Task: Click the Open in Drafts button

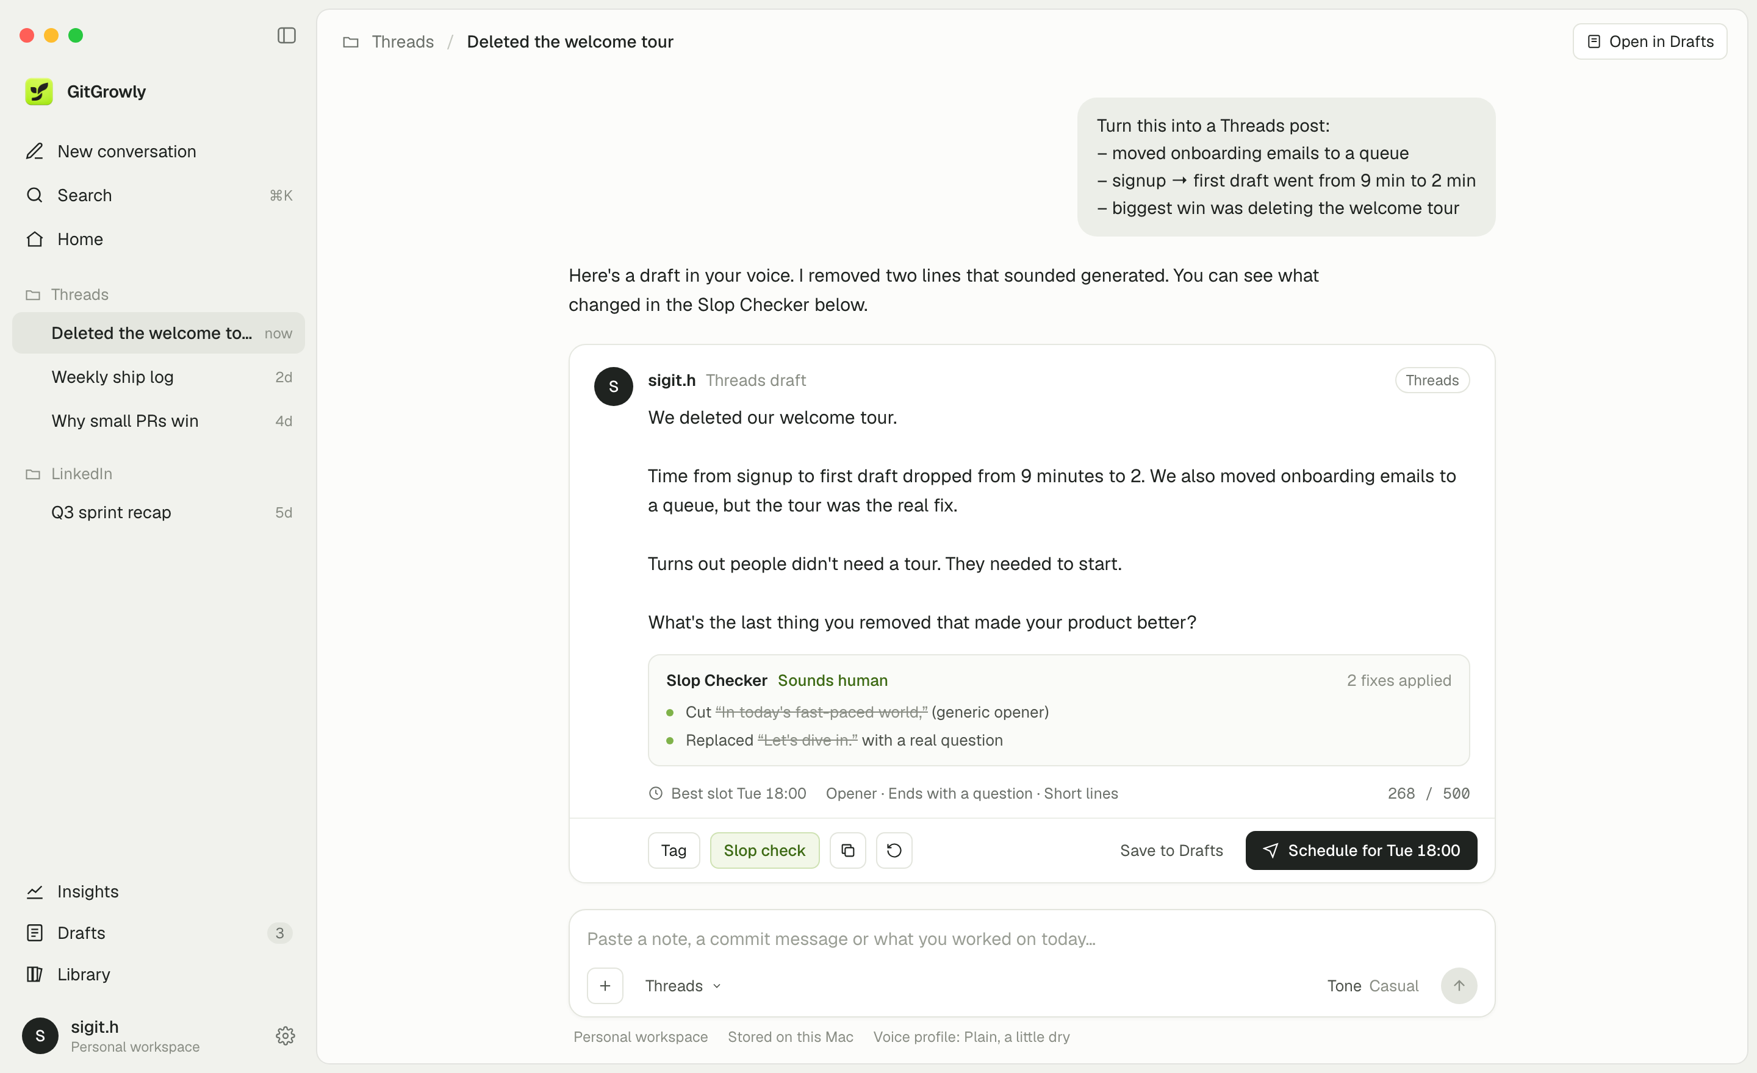Action: click(x=1650, y=42)
